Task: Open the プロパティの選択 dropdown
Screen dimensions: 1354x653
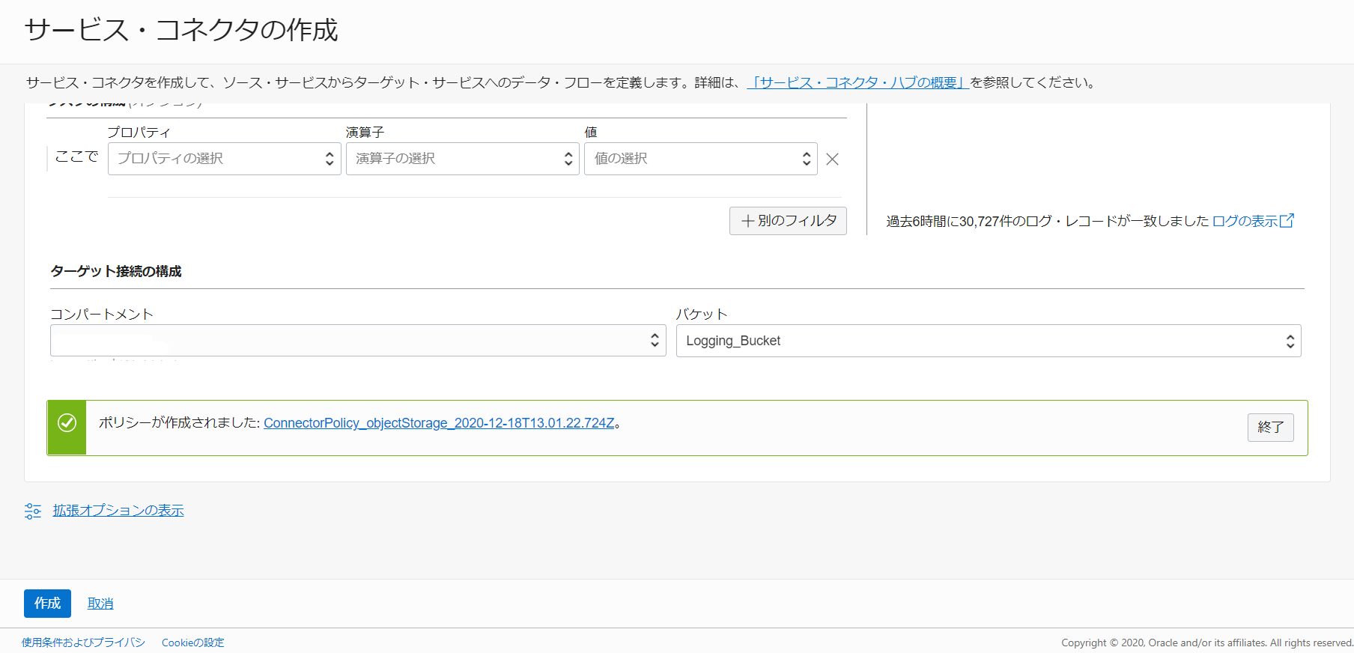Action: [x=225, y=159]
